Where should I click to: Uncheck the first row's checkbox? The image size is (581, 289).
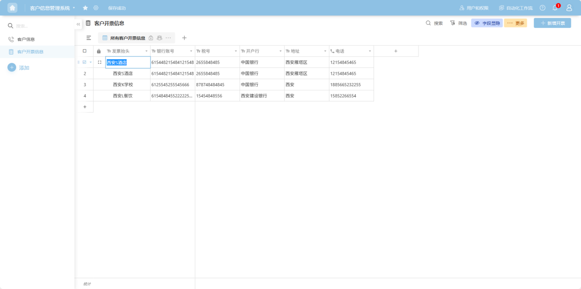[x=84, y=62]
